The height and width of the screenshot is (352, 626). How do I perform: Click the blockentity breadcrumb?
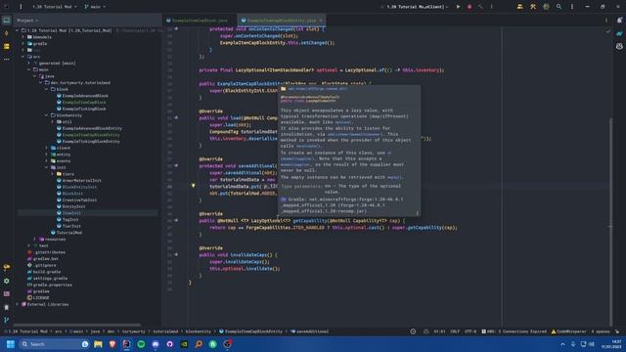click(198, 331)
